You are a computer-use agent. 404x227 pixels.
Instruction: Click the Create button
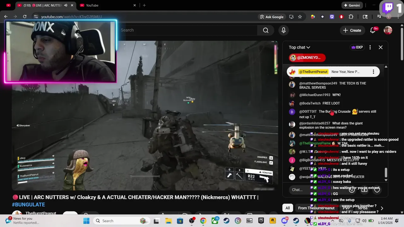tap(352, 30)
